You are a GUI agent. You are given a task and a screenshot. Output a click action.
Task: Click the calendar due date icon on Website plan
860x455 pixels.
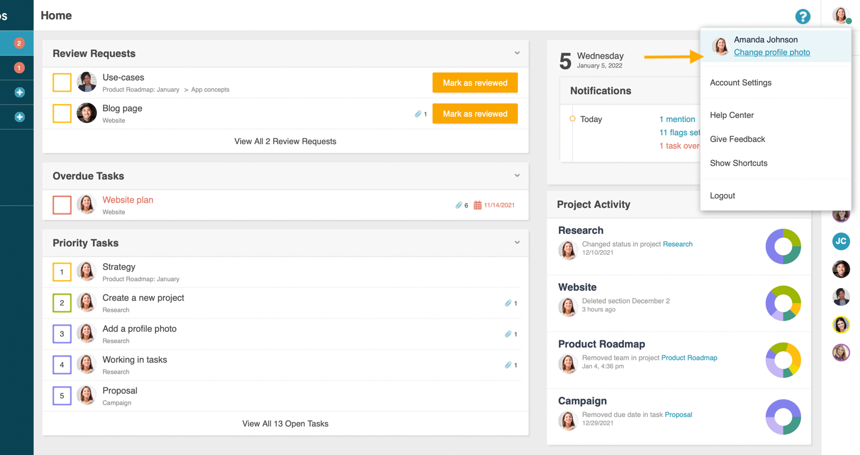[x=477, y=205]
